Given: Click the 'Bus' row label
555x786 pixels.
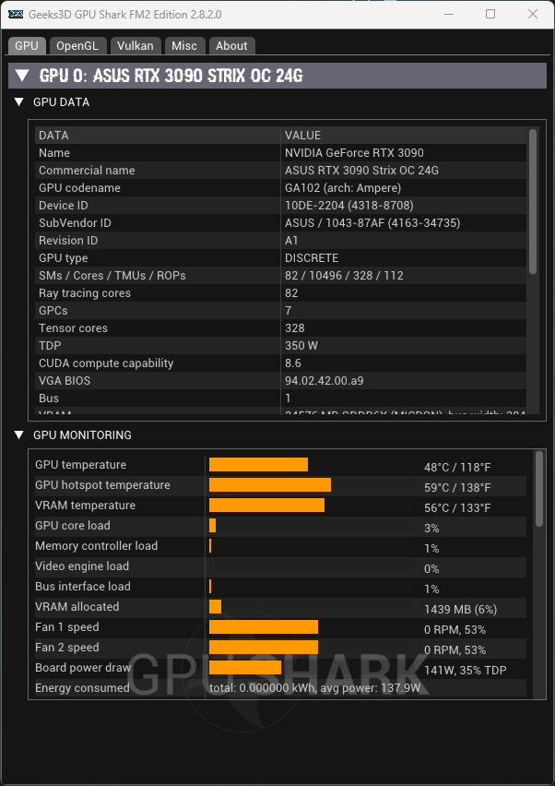Looking at the screenshot, I should pos(49,399).
